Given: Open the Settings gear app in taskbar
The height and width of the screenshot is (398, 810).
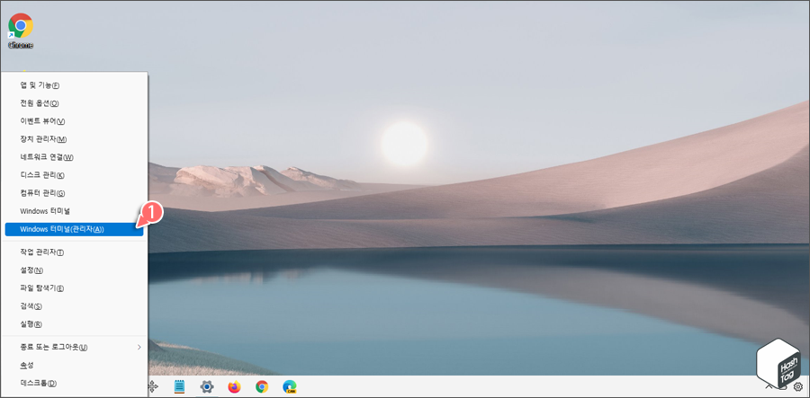Looking at the screenshot, I should [x=207, y=386].
